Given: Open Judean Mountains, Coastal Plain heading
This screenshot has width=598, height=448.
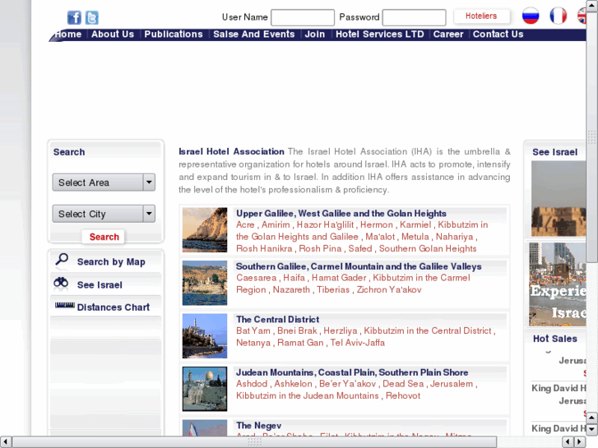Looking at the screenshot, I should (352, 372).
